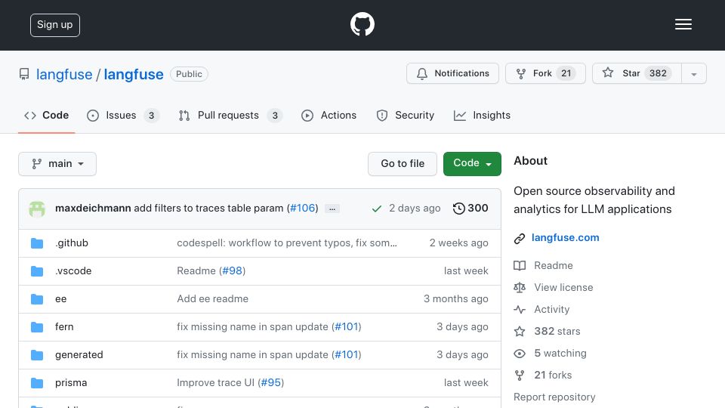Click Report repository link
The width and height of the screenshot is (725, 408).
pyautogui.click(x=554, y=397)
